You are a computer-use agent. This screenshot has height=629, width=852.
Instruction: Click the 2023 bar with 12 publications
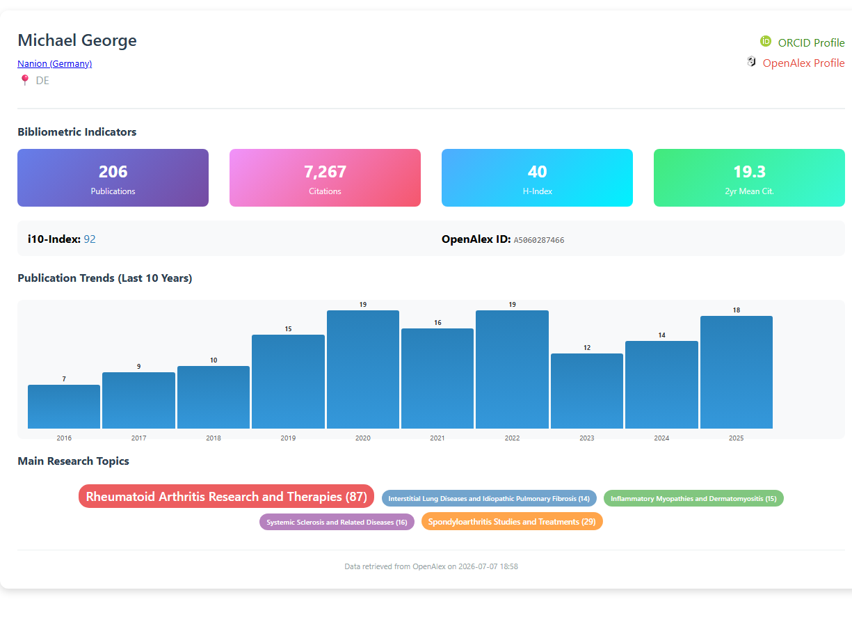click(587, 391)
